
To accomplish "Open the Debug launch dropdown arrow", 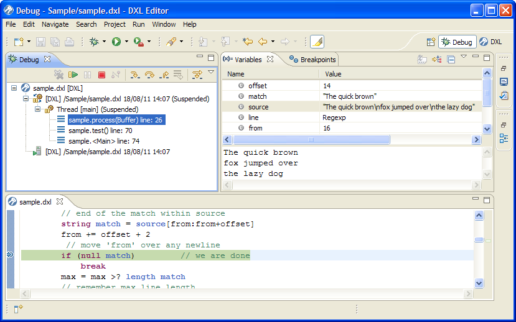I will pos(104,42).
